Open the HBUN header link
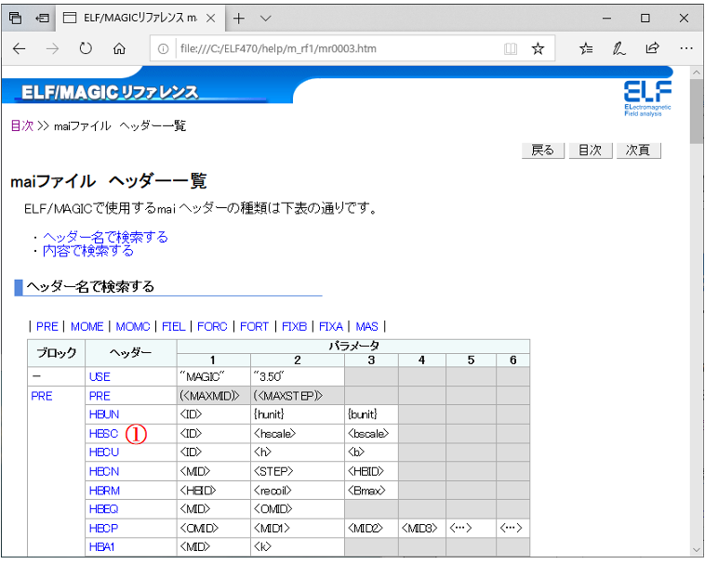Viewport: 705px width, 564px height. (x=104, y=414)
